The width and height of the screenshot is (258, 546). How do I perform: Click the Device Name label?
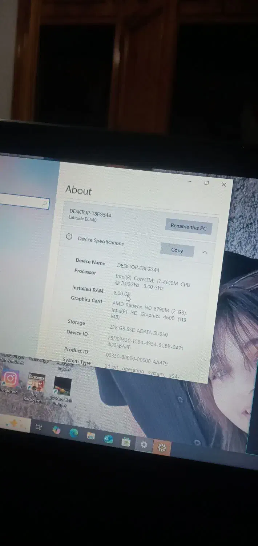coord(90,262)
